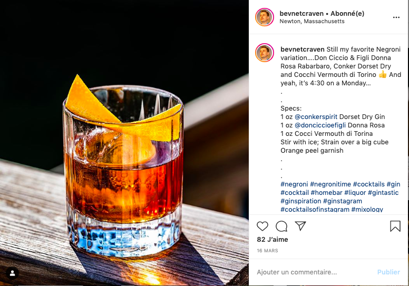Viewport: 409px width, 286px height.
Task: Click the Publier button
Action: (x=388, y=272)
